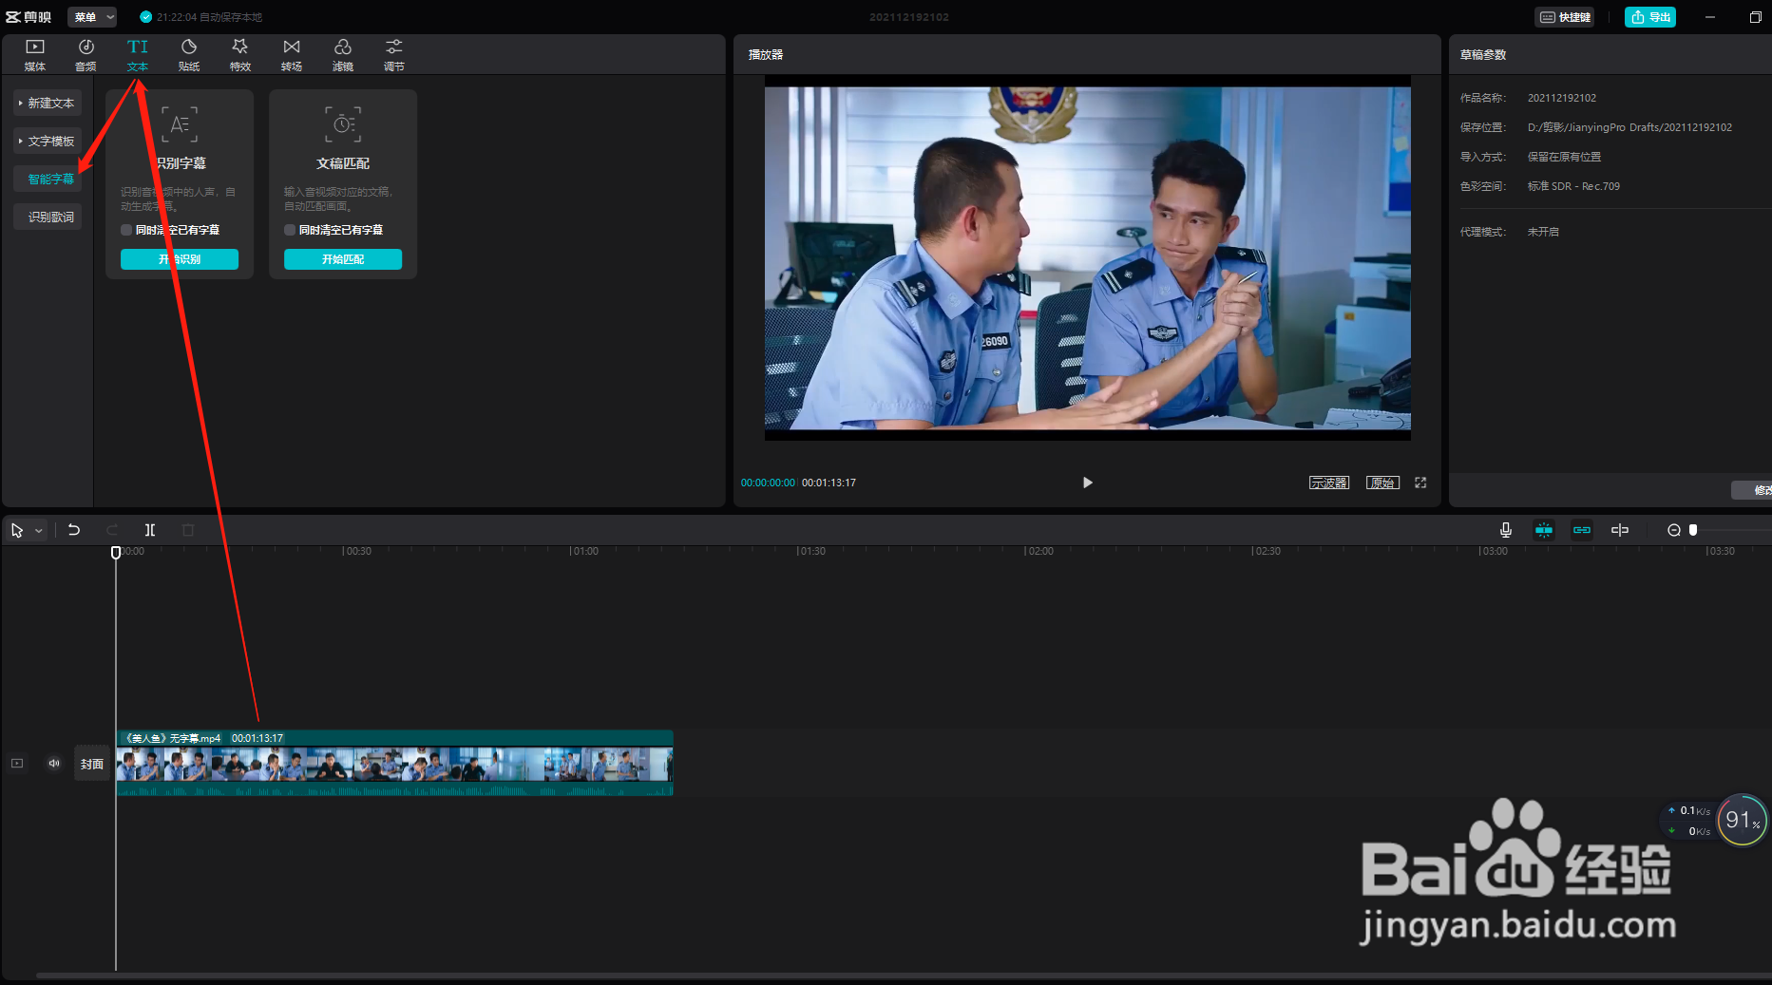
Task: Click the 开始识别 button
Action: pos(180,259)
